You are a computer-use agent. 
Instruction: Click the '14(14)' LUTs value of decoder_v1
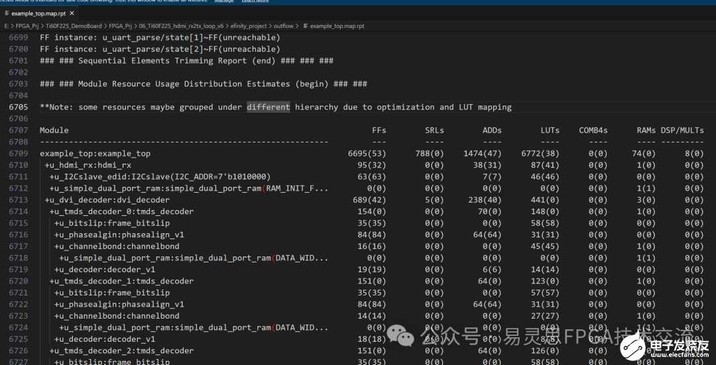tap(545, 270)
